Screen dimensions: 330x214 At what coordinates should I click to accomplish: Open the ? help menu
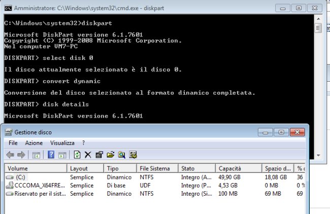click(84, 143)
